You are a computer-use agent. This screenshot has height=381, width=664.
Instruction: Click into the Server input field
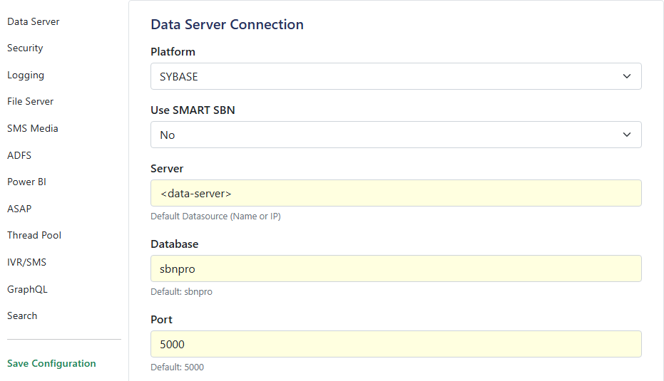tap(396, 193)
